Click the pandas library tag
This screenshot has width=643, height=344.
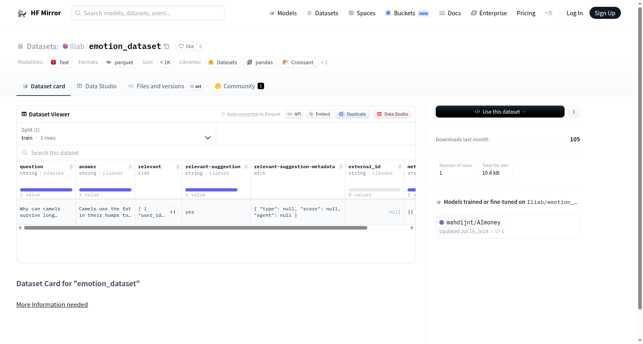260,62
